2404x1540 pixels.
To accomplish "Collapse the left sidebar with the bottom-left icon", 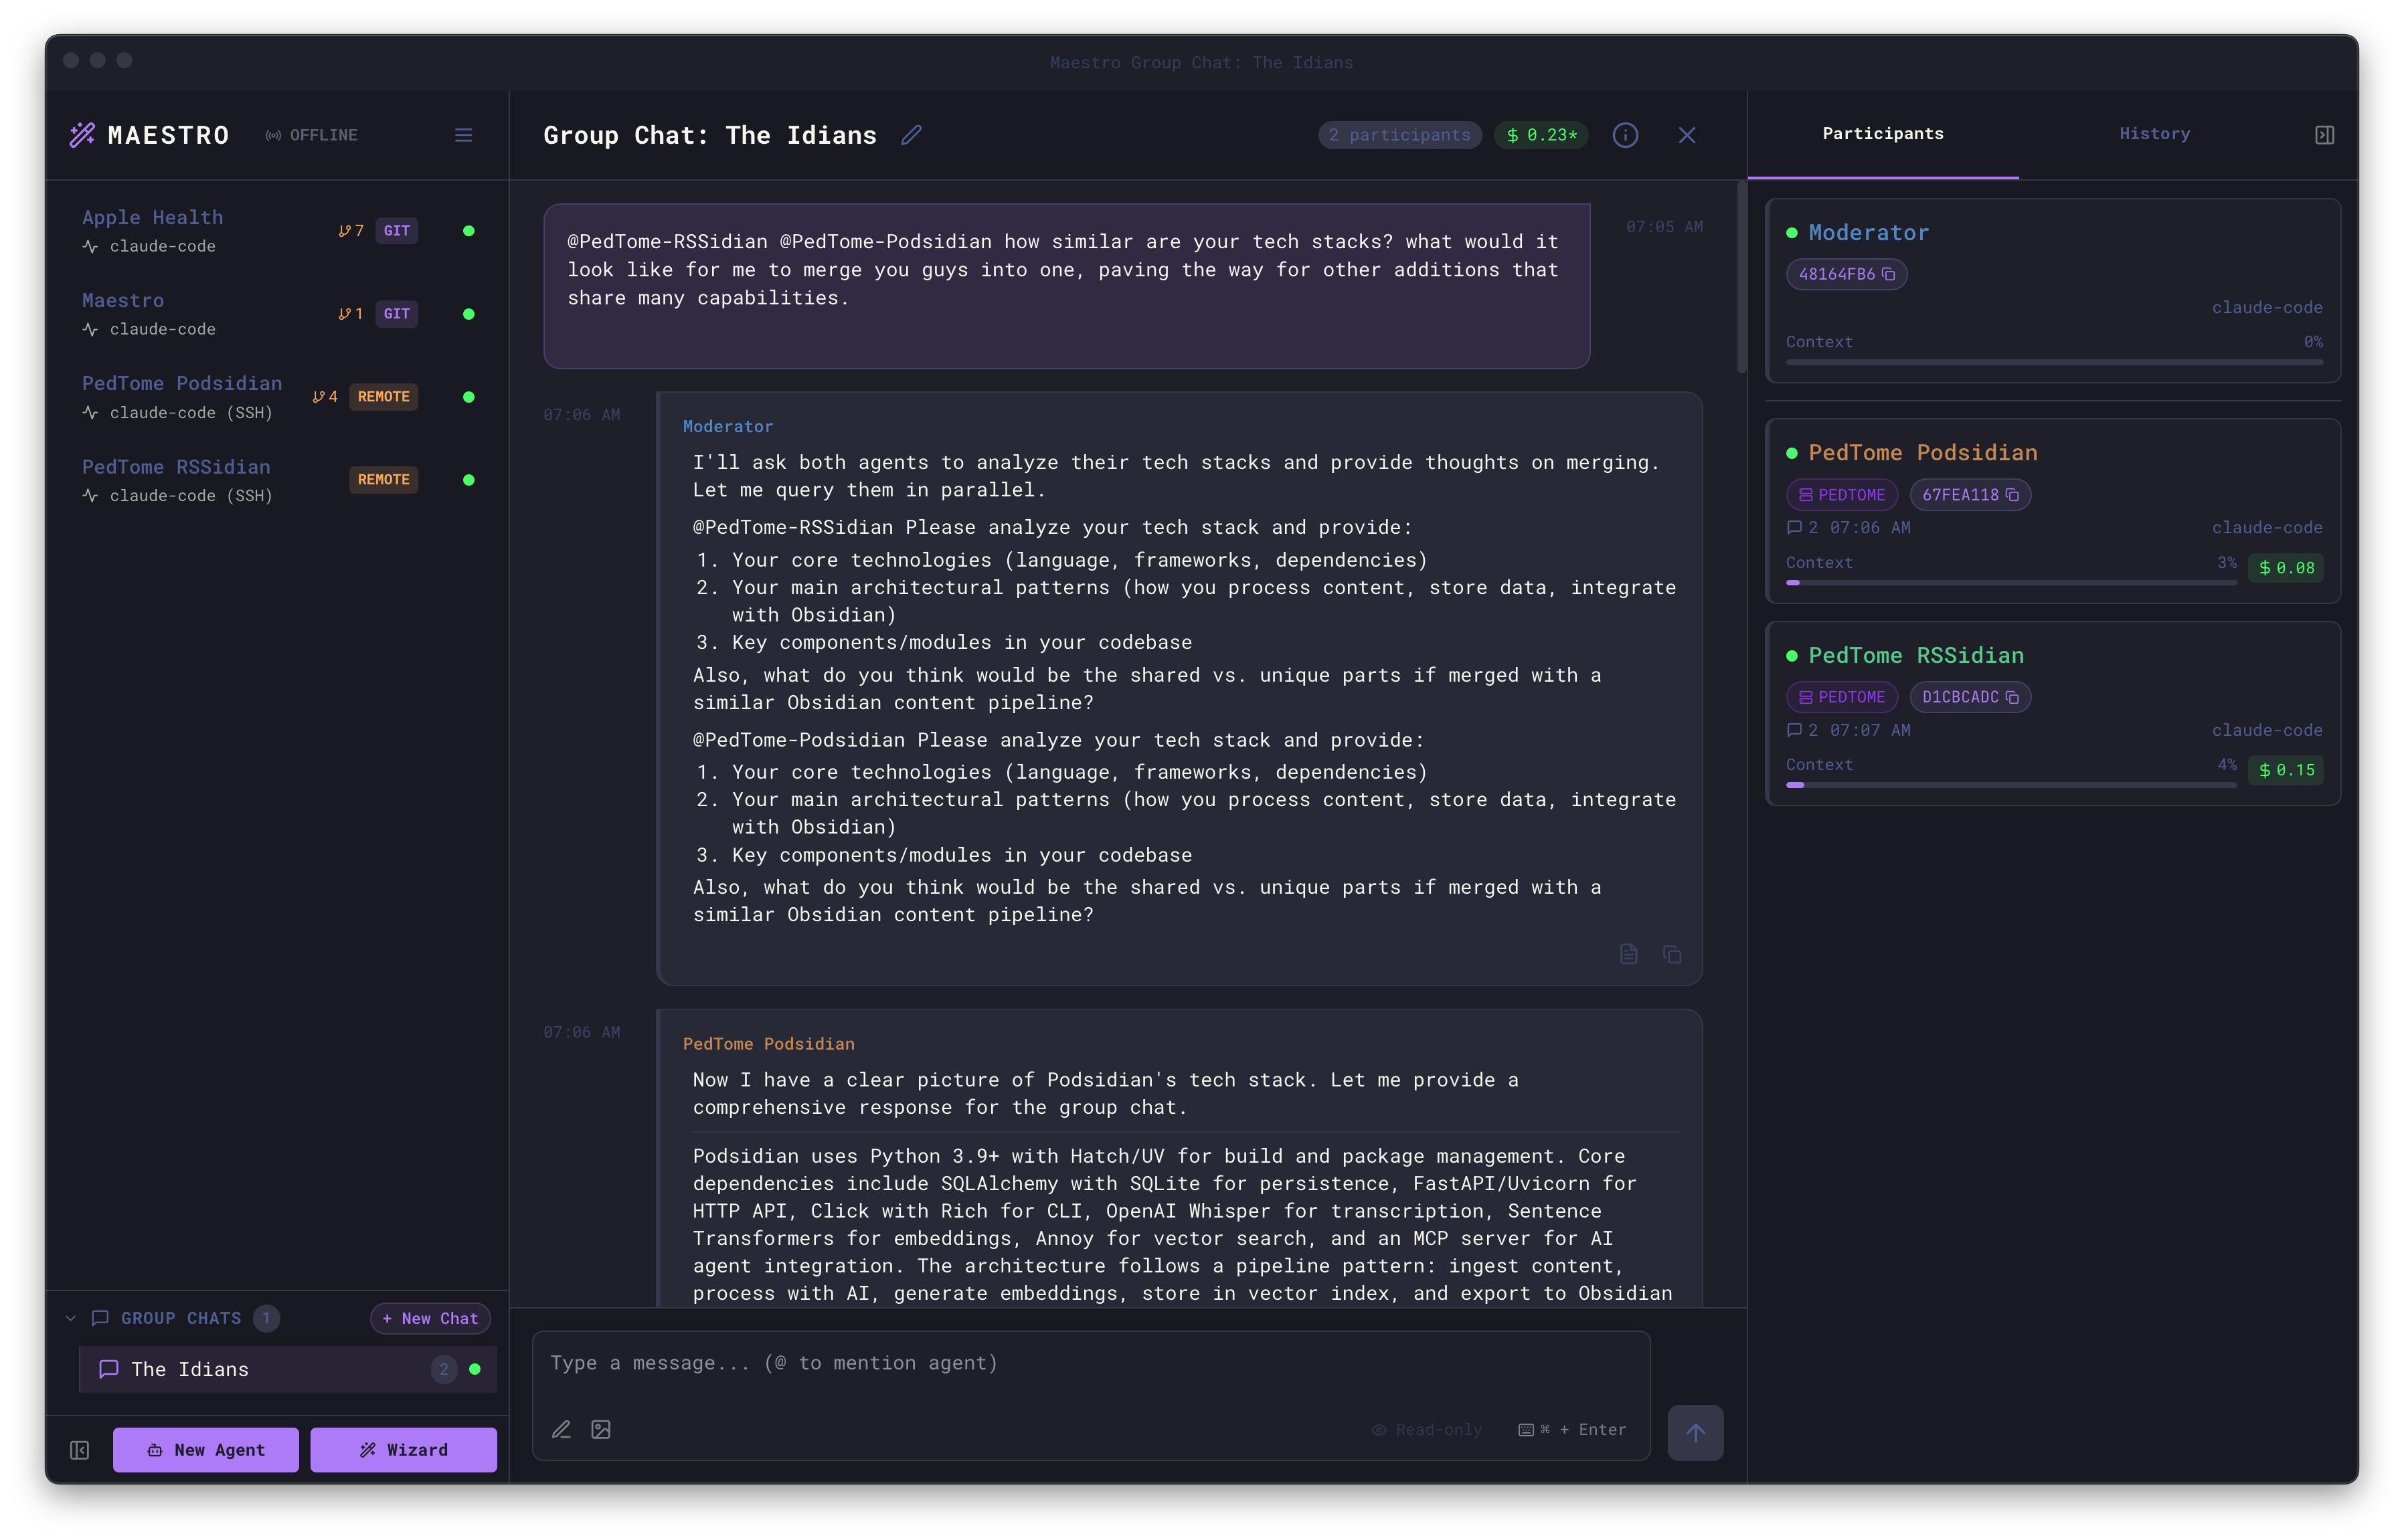I will pos(80,1449).
